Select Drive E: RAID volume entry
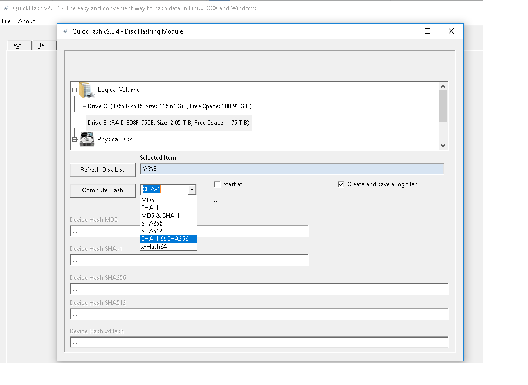Screen dimensions: 528x385 (168, 123)
